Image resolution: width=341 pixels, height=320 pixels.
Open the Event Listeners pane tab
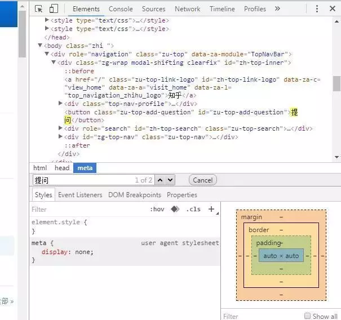click(x=80, y=195)
